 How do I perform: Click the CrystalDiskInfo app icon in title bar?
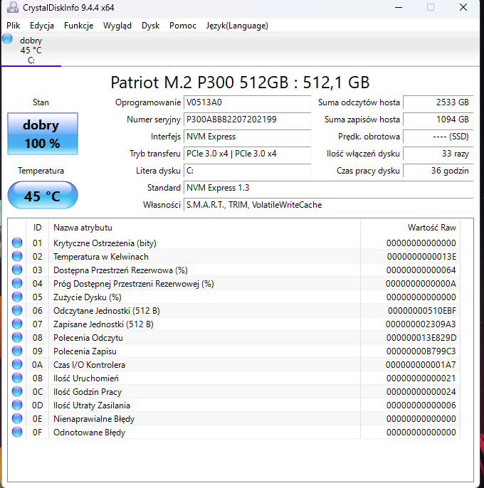coord(13,7)
